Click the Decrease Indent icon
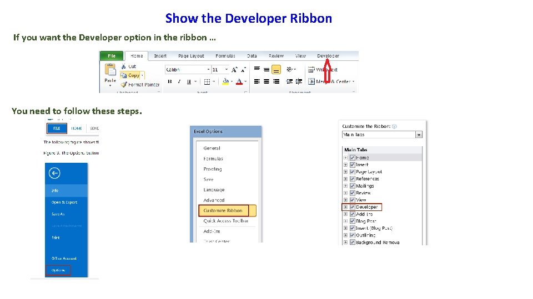The image size is (533, 299). 289,81
